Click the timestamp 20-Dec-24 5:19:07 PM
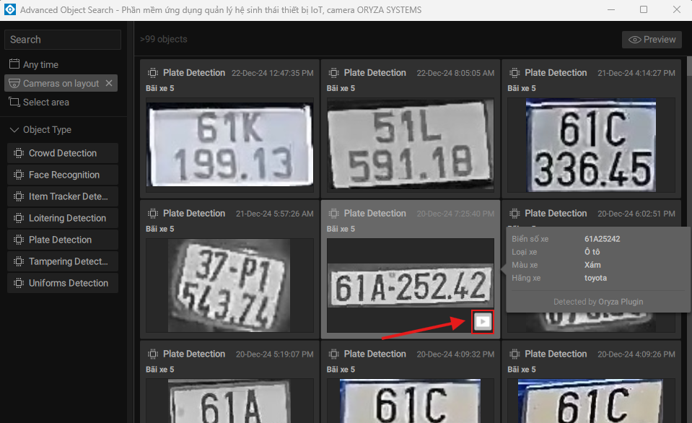The image size is (692, 423). (x=274, y=354)
